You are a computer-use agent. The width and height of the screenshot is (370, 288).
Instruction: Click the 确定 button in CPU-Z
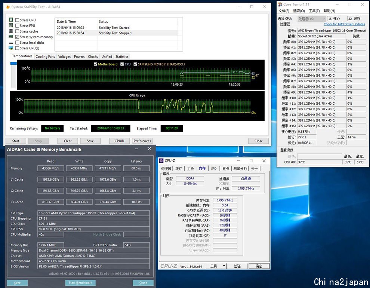(259, 266)
